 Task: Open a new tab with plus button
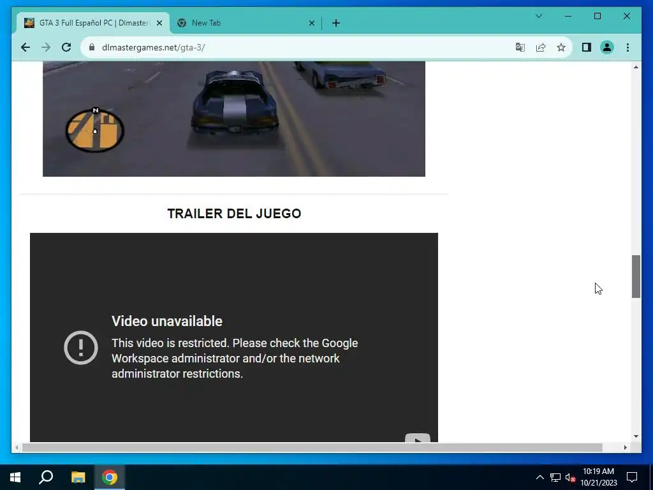coord(336,24)
